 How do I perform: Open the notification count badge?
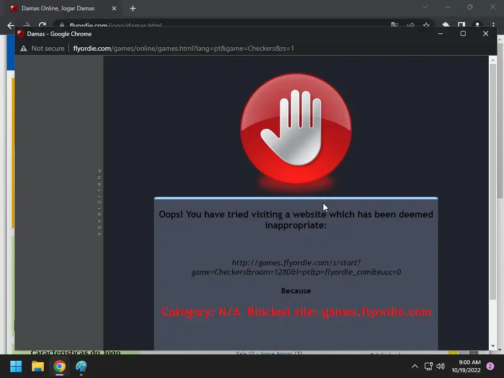490,366
